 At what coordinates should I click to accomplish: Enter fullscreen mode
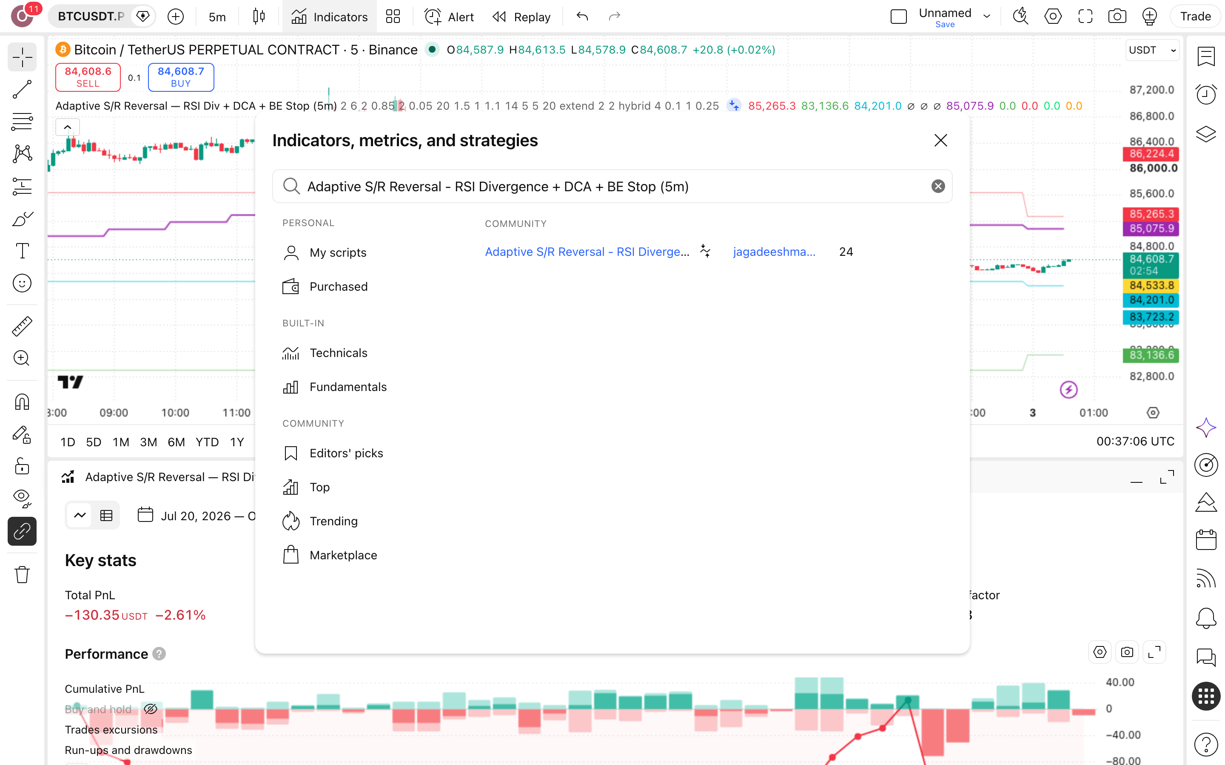pyautogui.click(x=1085, y=17)
